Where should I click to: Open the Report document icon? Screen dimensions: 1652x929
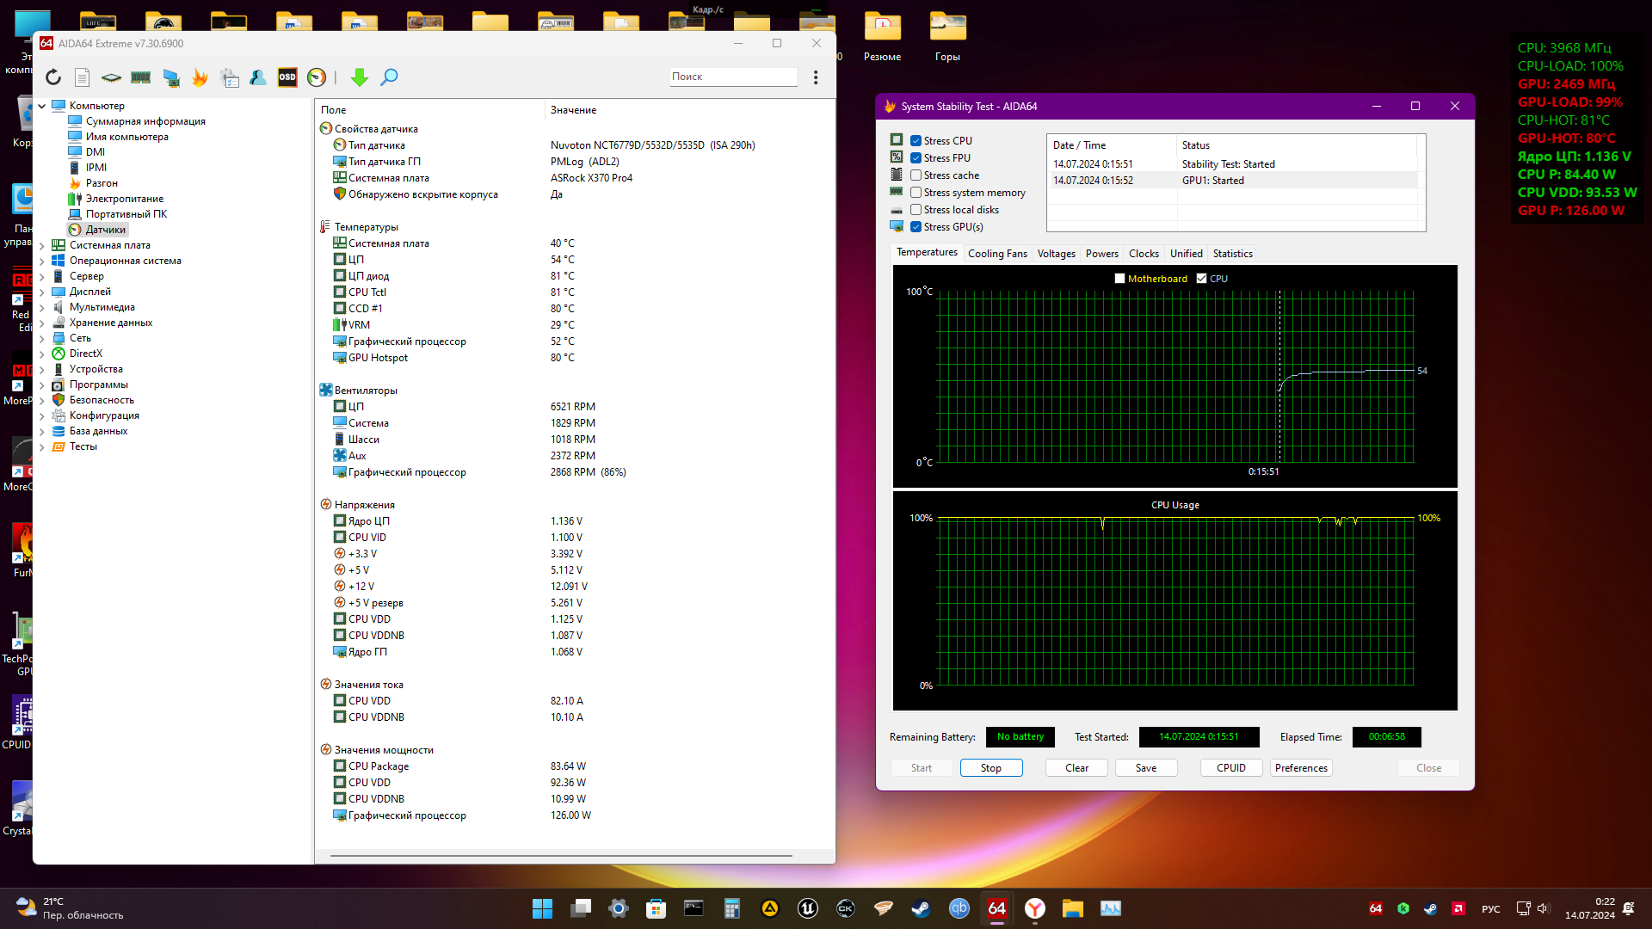pyautogui.click(x=82, y=77)
